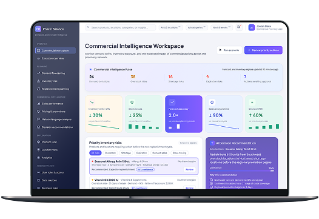Go to Natural language analysis menu item

coord(55,120)
